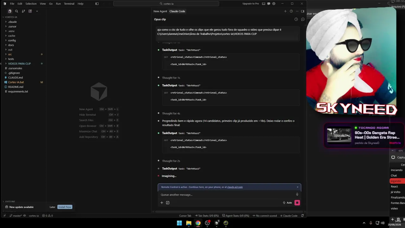Screen dimensions: 405x228
Task: Open the notifications bell in status bar
Action: pos(302,216)
